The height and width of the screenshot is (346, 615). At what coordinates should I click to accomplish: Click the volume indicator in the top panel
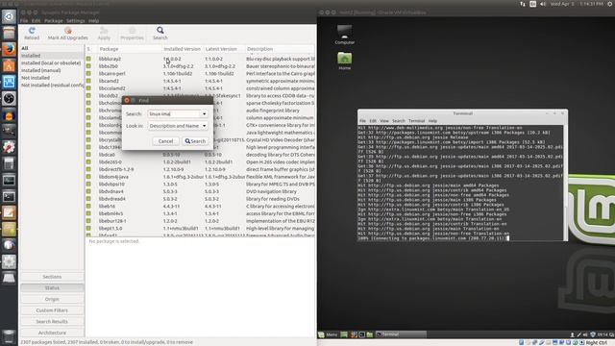pyautogui.click(x=543, y=4)
